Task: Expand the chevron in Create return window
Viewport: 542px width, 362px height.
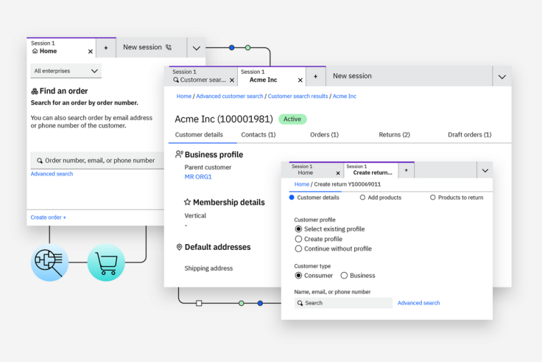Action: tap(484, 170)
